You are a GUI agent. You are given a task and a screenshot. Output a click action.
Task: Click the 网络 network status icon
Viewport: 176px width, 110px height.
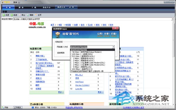pyautogui.click(x=3, y=107)
